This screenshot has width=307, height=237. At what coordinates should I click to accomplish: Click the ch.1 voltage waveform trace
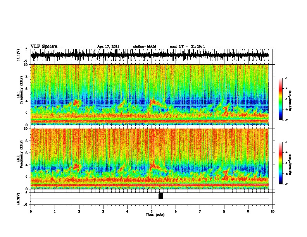coord(149,55)
